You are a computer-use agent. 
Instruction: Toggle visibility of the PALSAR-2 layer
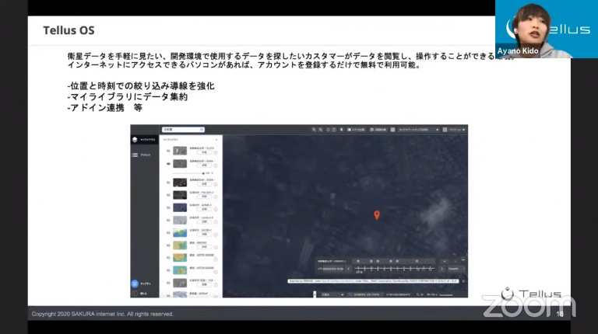(x=168, y=195)
